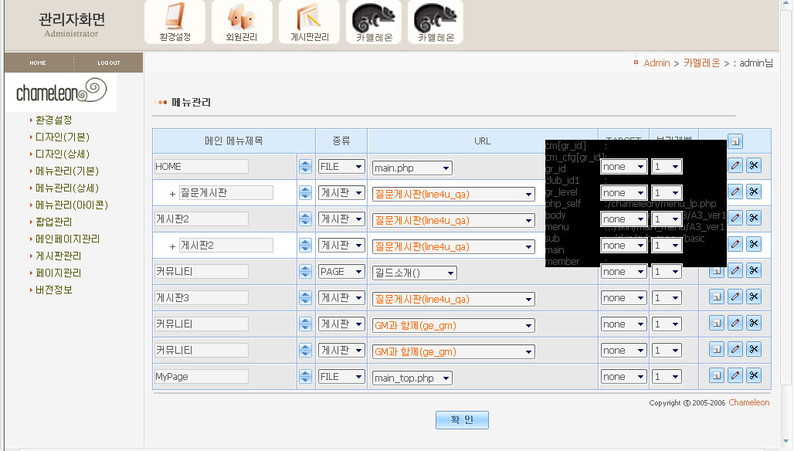Open the 종류 dropdown in HOME row
Image resolution: width=794 pixels, height=451 pixels.
pos(341,167)
